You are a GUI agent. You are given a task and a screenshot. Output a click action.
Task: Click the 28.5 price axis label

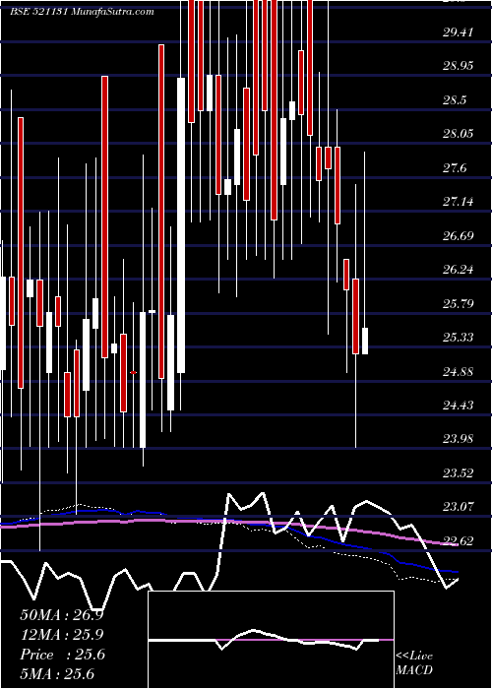point(455,100)
